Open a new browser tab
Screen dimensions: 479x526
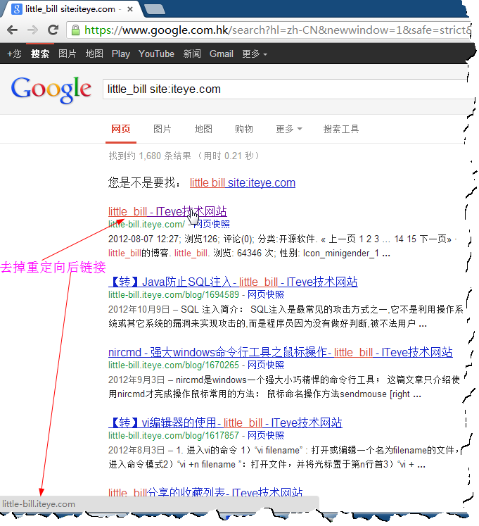click(154, 9)
